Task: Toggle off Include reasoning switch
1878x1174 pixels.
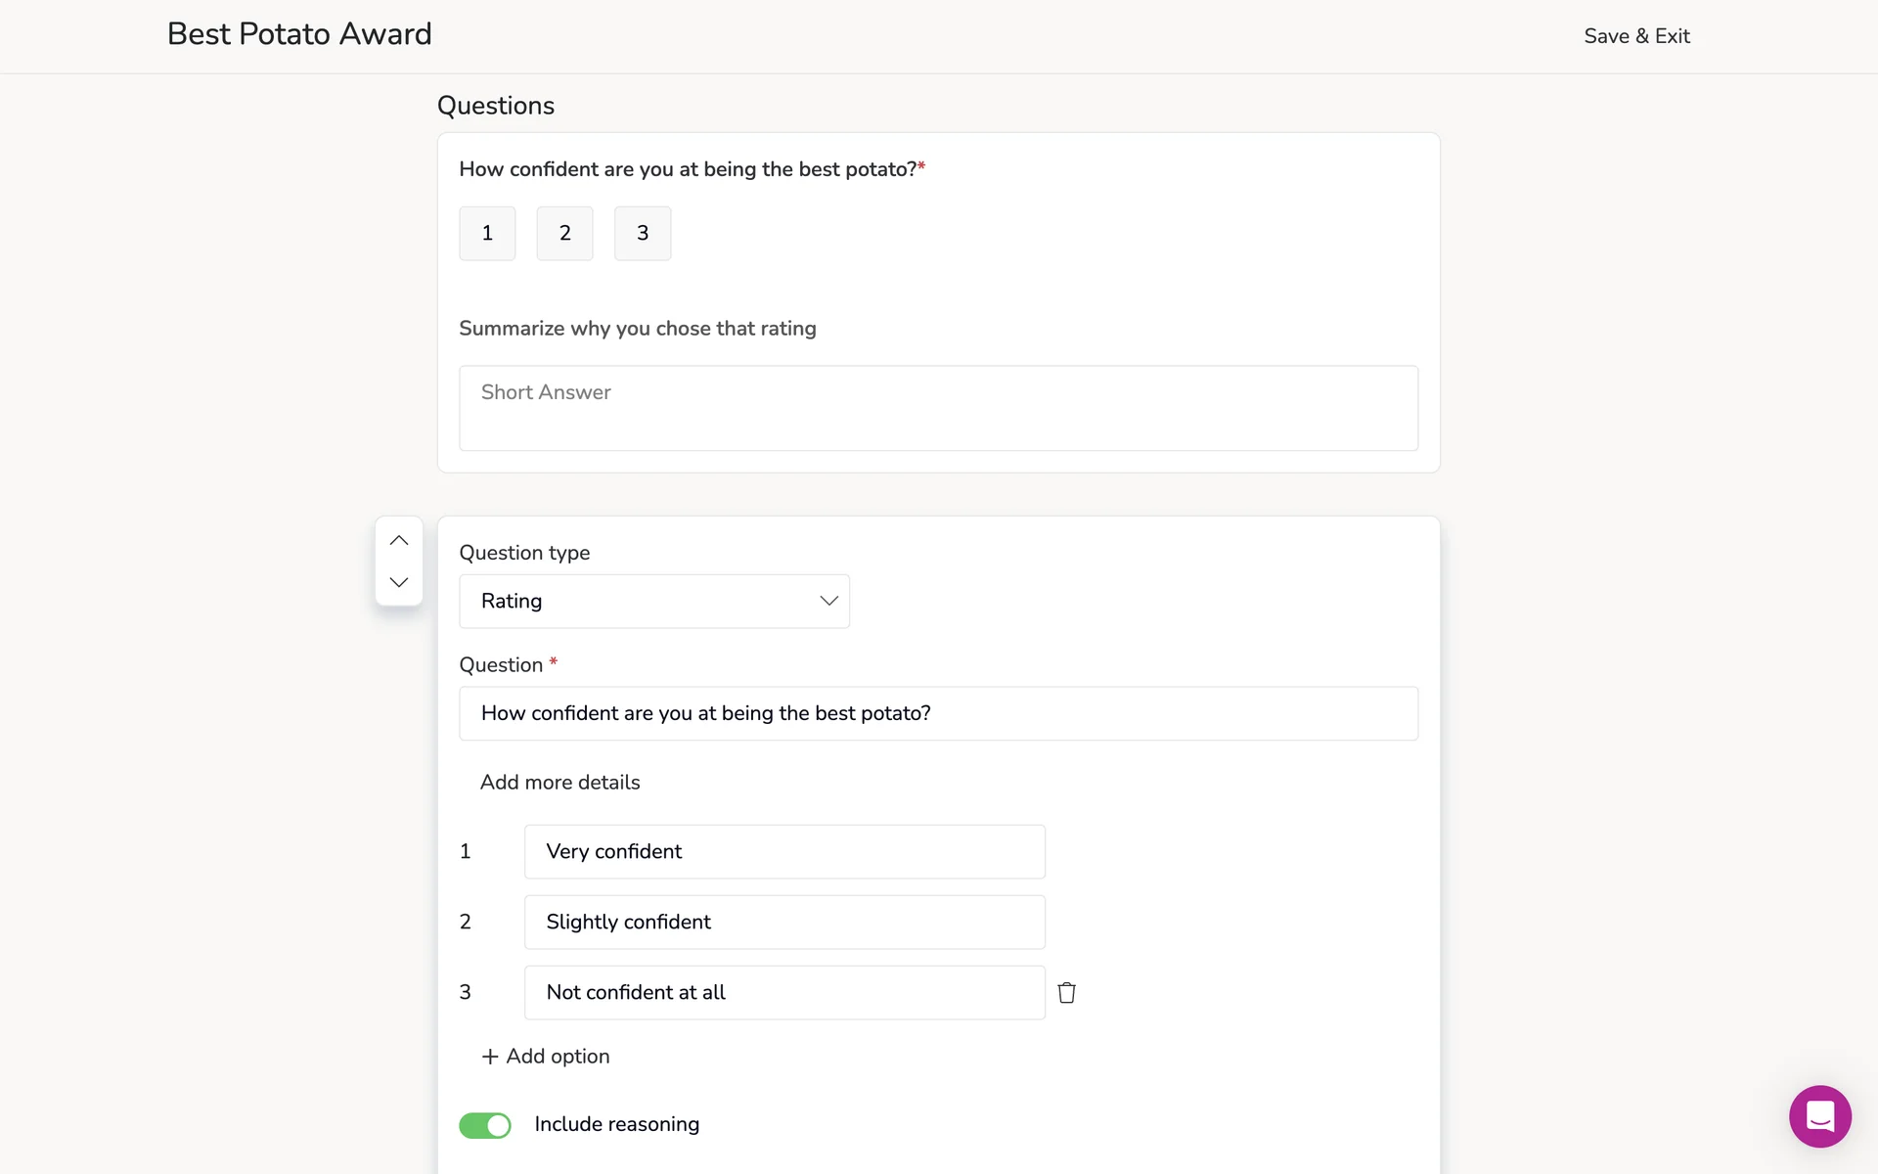Action: click(x=485, y=1125)
